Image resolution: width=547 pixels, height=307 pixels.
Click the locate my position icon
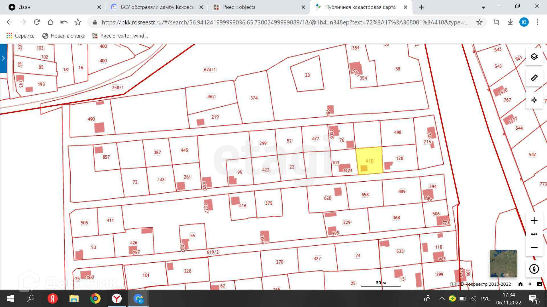point(534,100)
